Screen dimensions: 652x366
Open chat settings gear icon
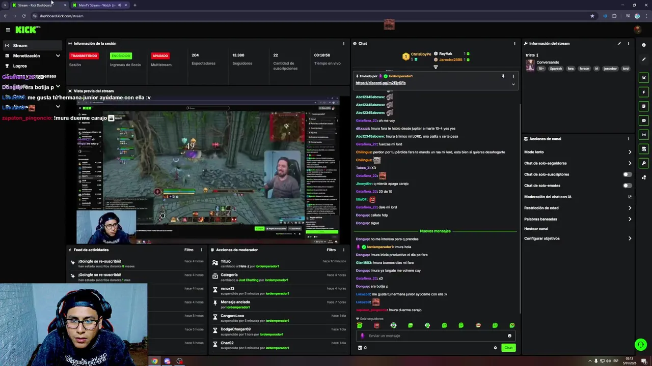point(495,348)
